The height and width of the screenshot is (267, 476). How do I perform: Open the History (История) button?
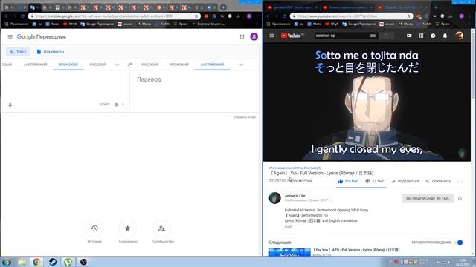[x=94, y=228]
